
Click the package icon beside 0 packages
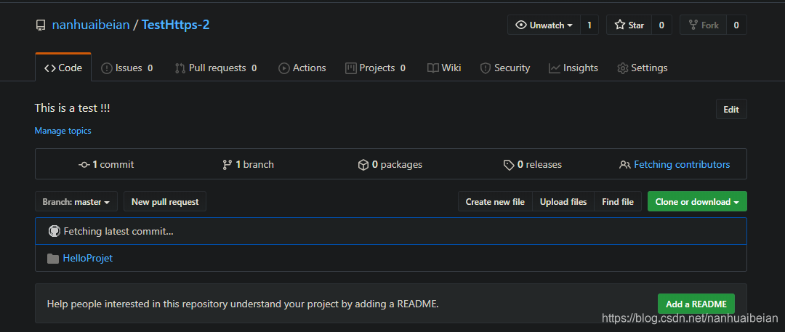(363, 164)
